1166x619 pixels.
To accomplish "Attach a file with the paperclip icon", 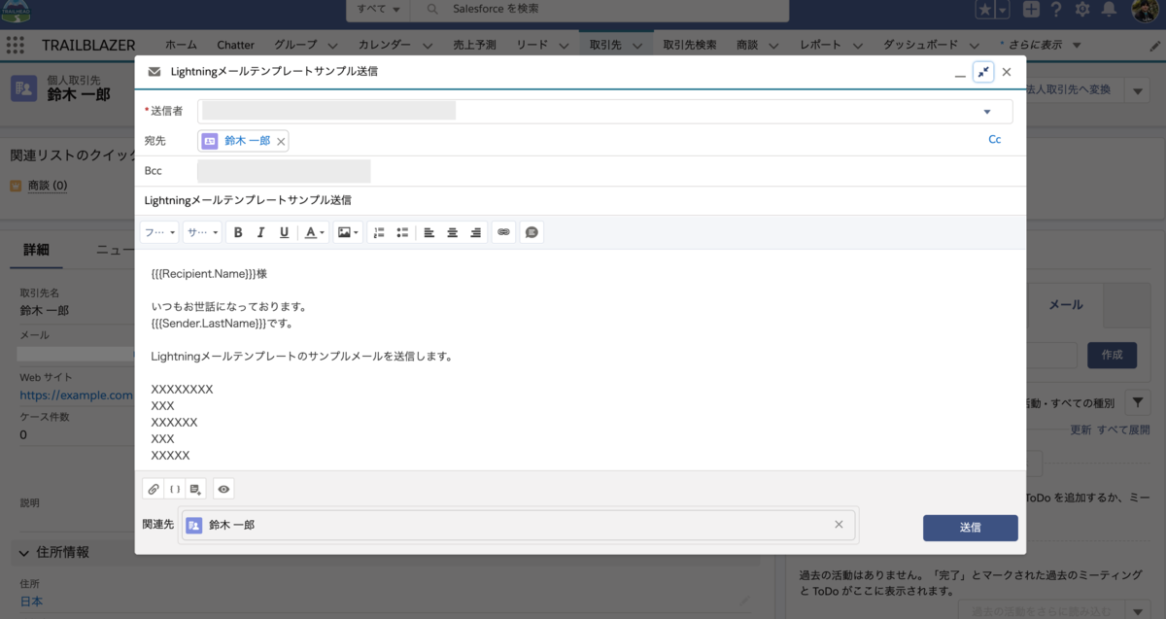I will [154, 489].
